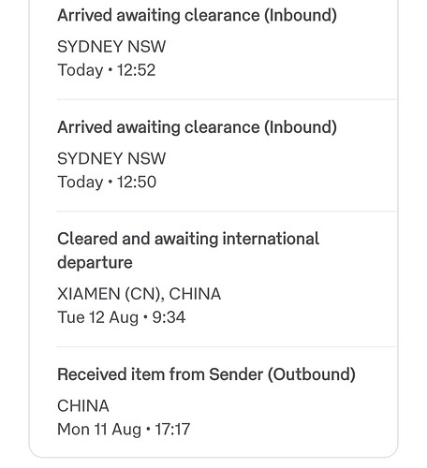Click the word (Inbound) in top event

pos(301,15)
